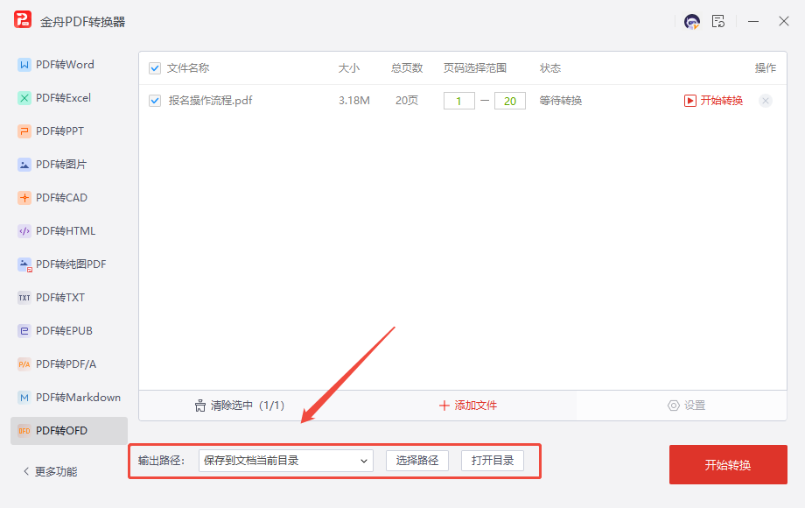Image resolution: width=805 pixels, height=508 pixels.
Task: Open the 设置 settings label
Action: click(695, 406)
